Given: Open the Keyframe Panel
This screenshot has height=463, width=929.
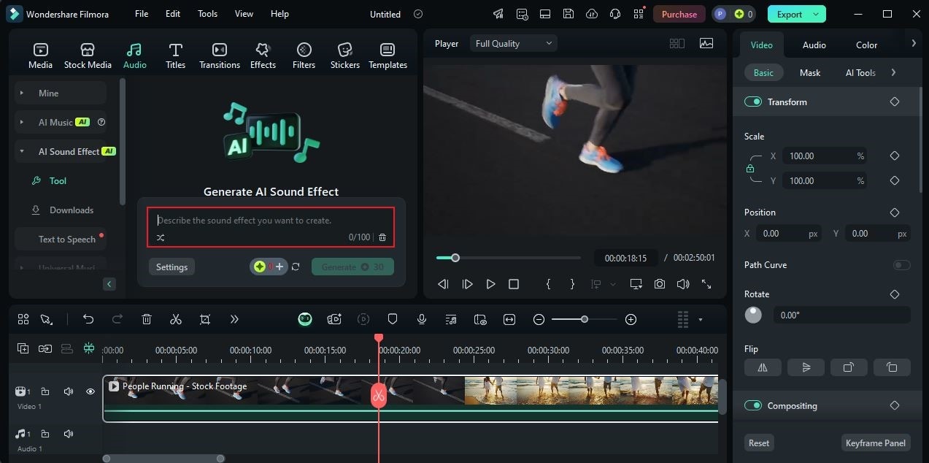Looking at the screenshot, I should 876,443.
